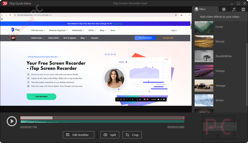Click browser reload icon in the preview
248x143 pixels.
point(10,15)
